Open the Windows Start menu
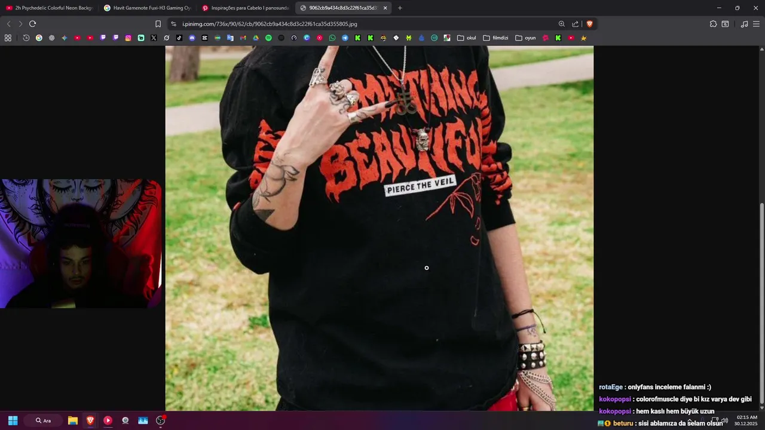This screenshot has height=430, width=765. [x=13, y=420]
